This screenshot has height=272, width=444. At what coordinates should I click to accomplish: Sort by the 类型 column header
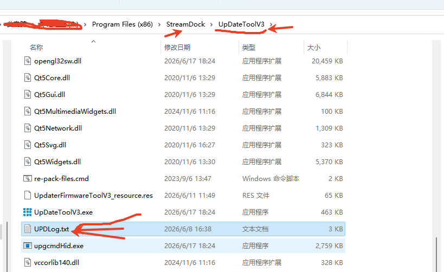(249, 47)
